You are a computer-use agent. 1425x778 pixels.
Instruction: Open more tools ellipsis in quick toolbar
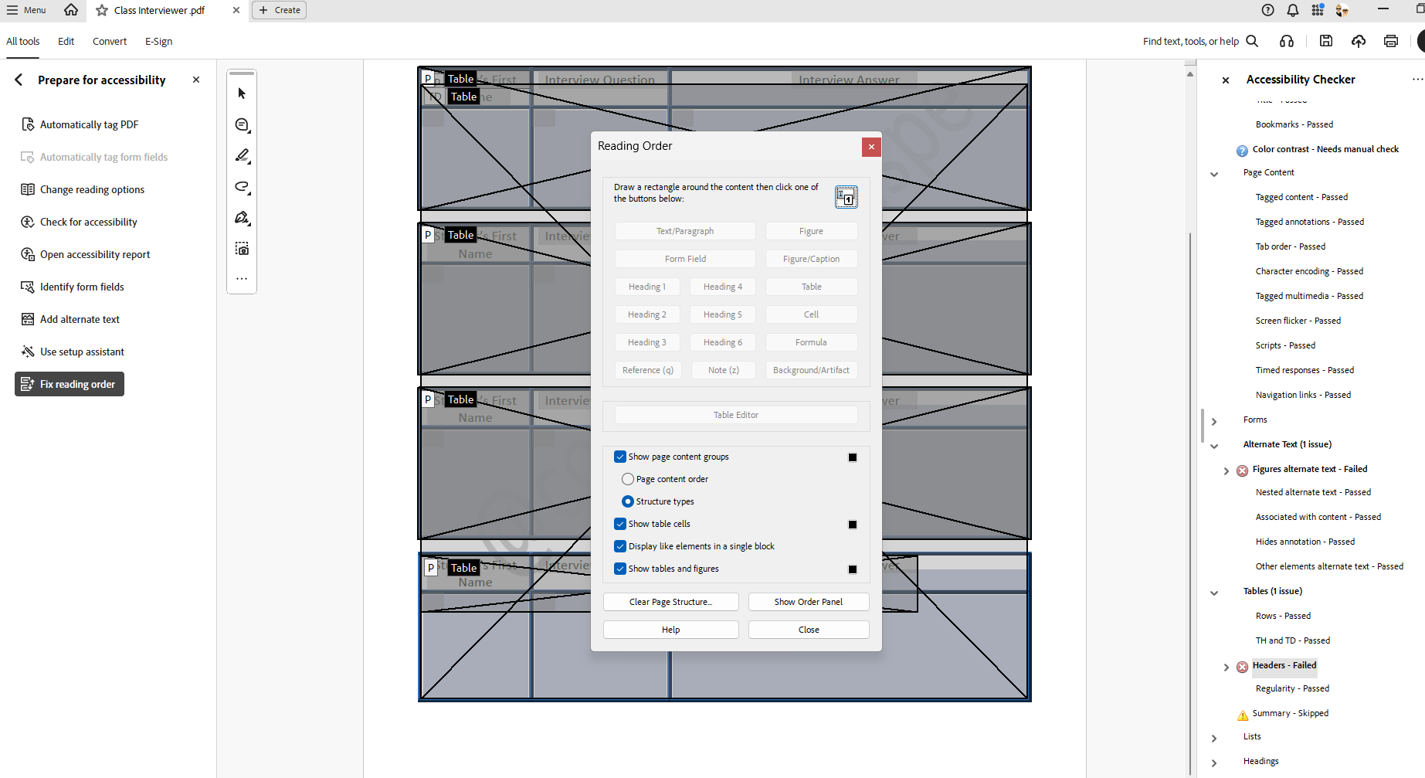[242, 278]
